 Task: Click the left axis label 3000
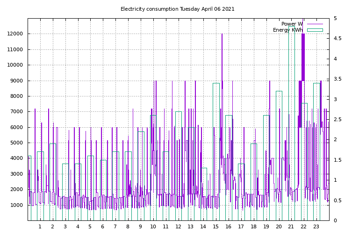click(x=16, y=174)
